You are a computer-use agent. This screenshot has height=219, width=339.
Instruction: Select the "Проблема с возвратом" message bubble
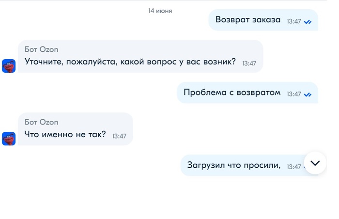tap(232, 93)
